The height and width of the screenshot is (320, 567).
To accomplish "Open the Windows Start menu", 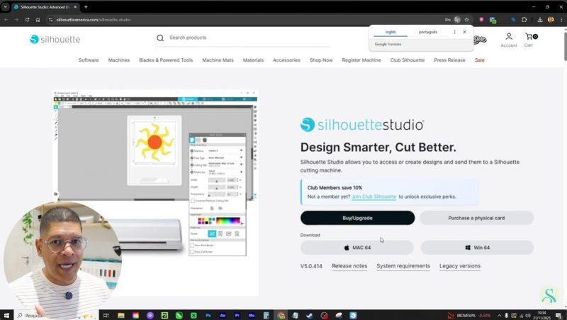I will 6,315.
